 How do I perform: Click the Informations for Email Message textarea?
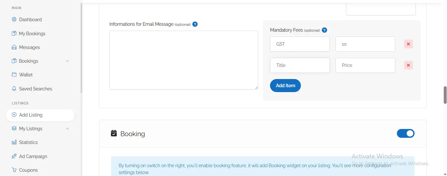[x=184, y=60]
